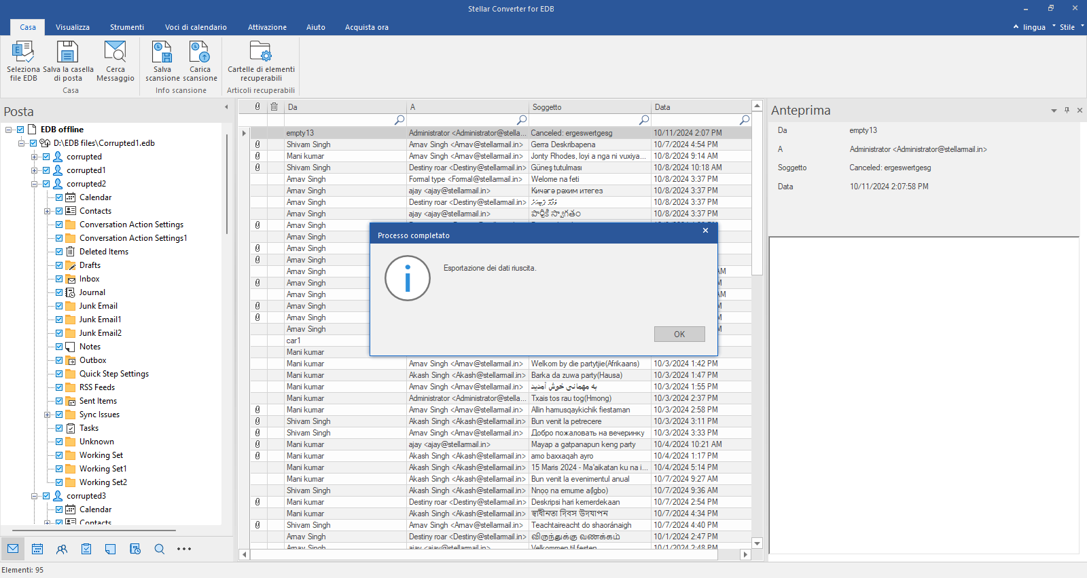Close the Anteprima preview panel
The image size is (1087, 578).
1080,110
